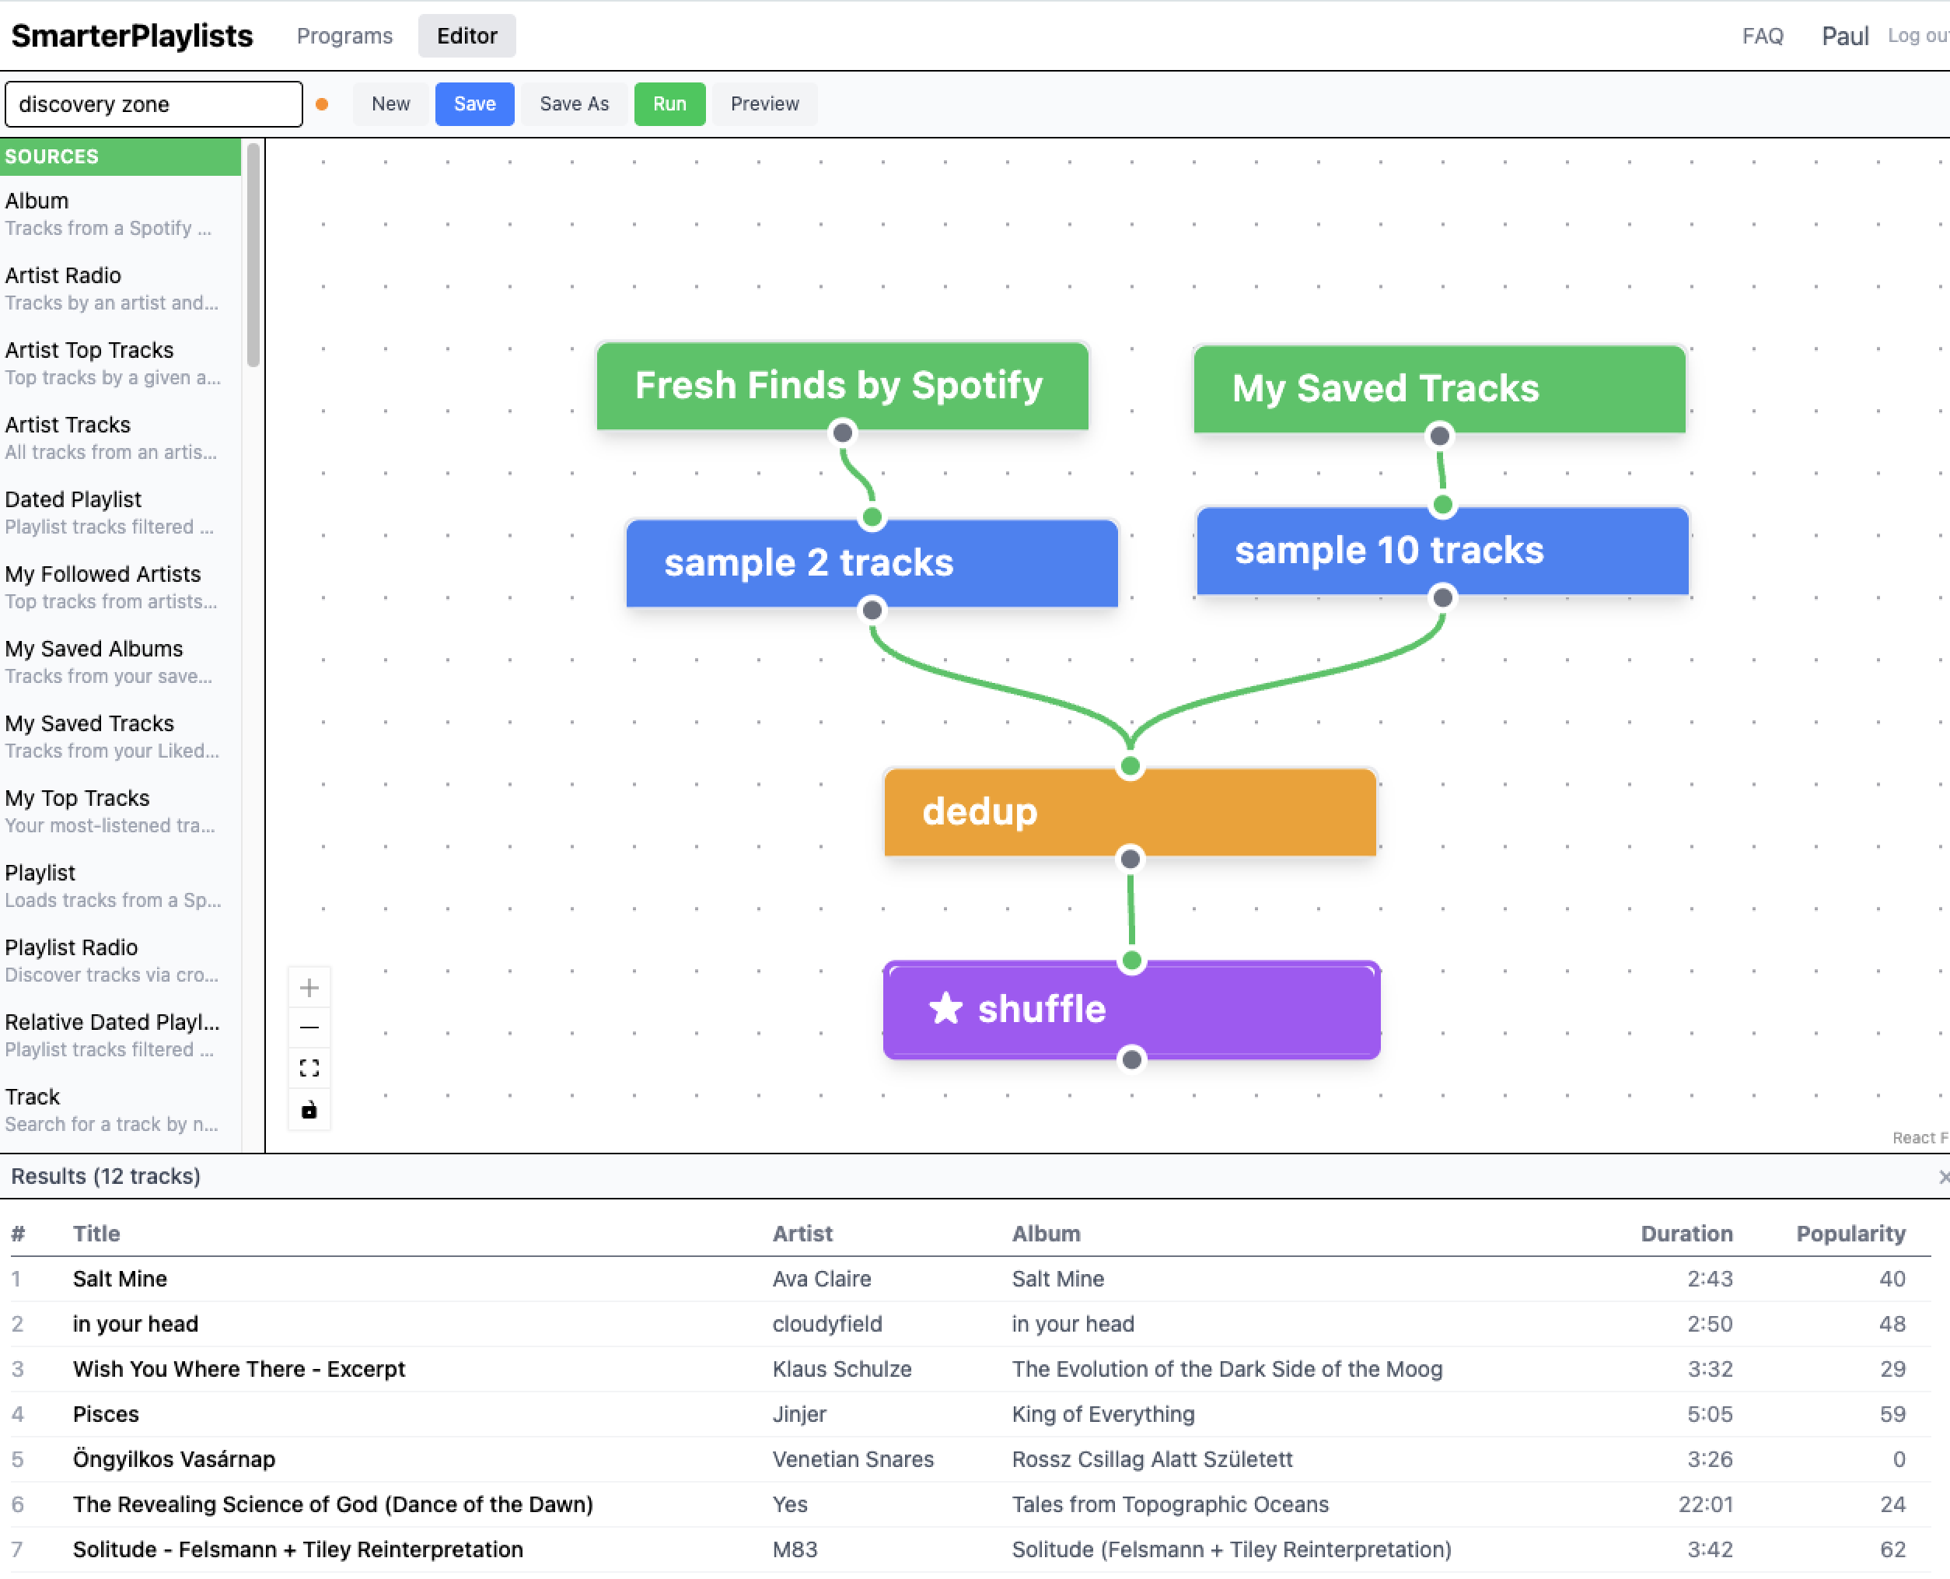Run the program with the green Run button
This screenshot has height=1579, width=1950.
(x=669, y=103)
